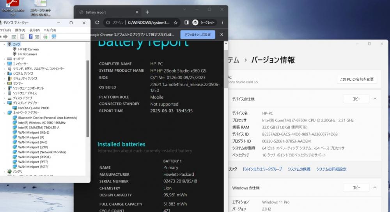Click the file info icon in address bar
390x212 pixels.
[108, 23]
